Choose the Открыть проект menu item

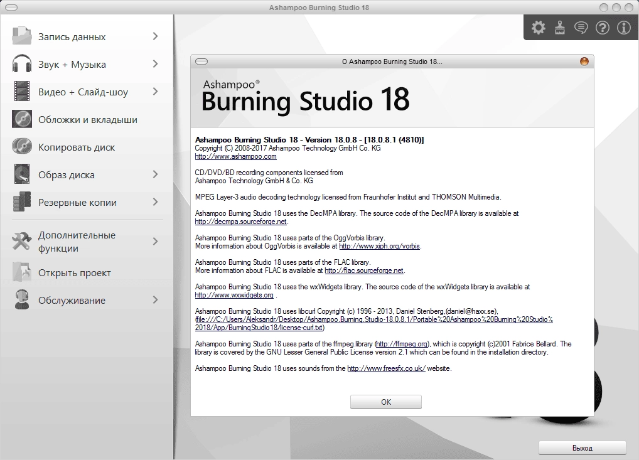[x=87, y=272]
